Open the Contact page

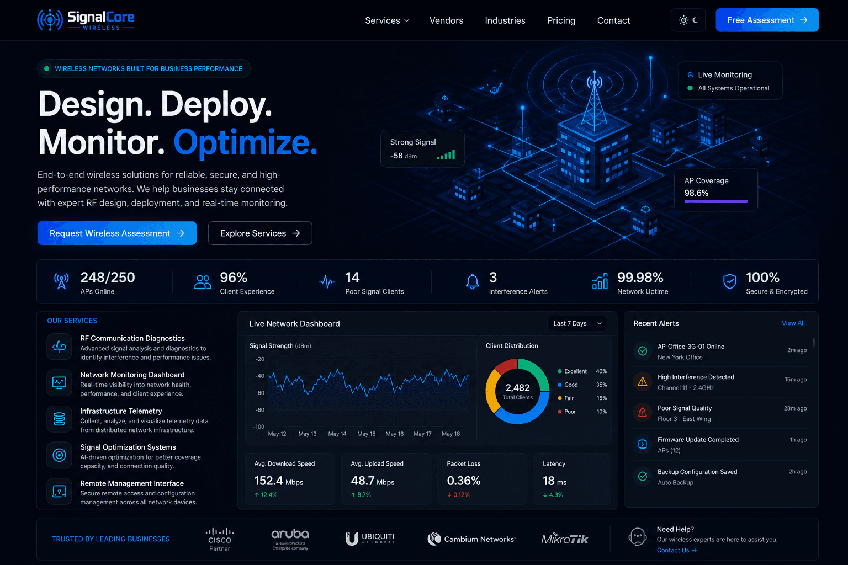613,20
